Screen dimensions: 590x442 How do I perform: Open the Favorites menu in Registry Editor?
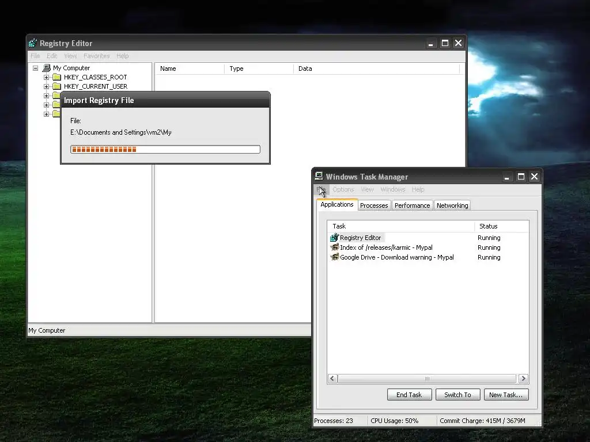click(x=97, y=56)
